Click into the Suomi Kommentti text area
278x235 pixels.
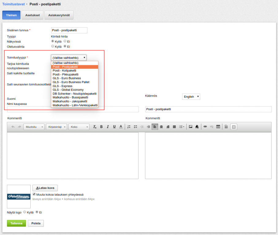[73, 155]
